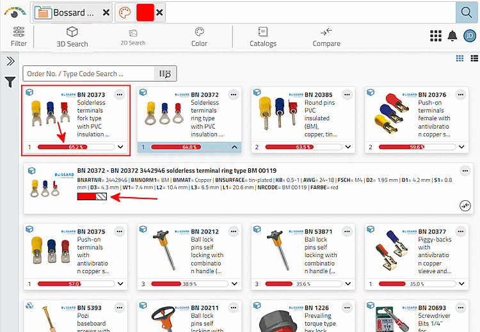Image resolution: width=480 pixels, height=332 pixels.
Task: Expand BN 53871 result rows
Action: pos(348,283)
